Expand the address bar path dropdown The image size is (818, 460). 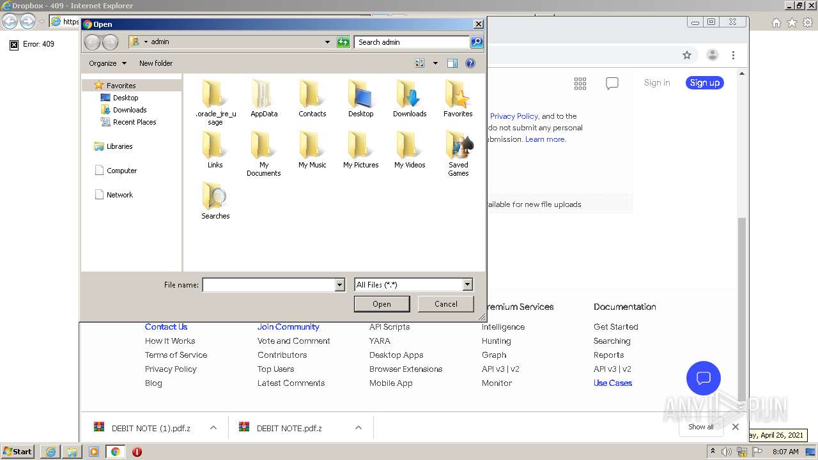click(x=328, y=42)
